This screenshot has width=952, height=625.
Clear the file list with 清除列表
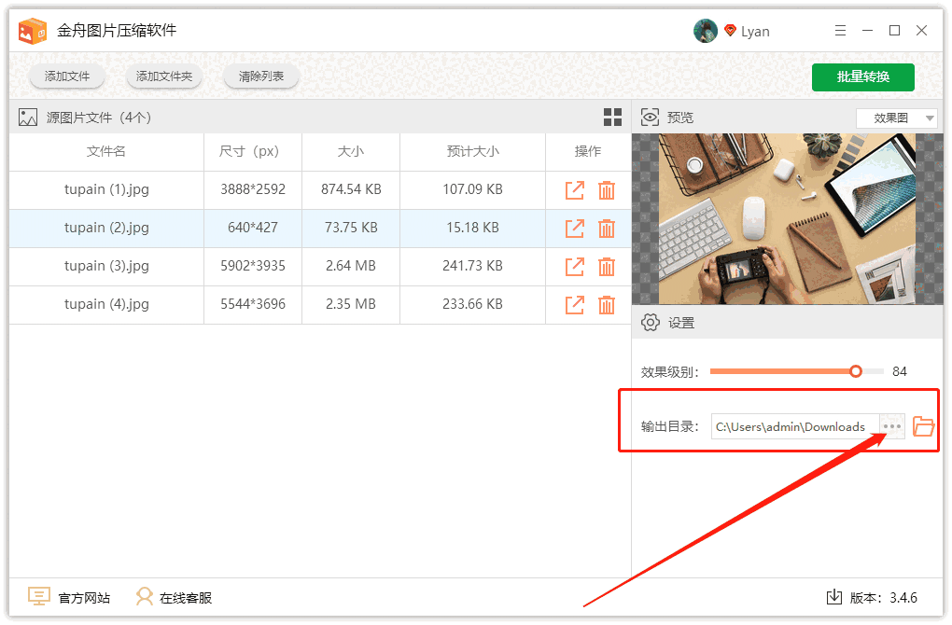(x=260, y=76)
